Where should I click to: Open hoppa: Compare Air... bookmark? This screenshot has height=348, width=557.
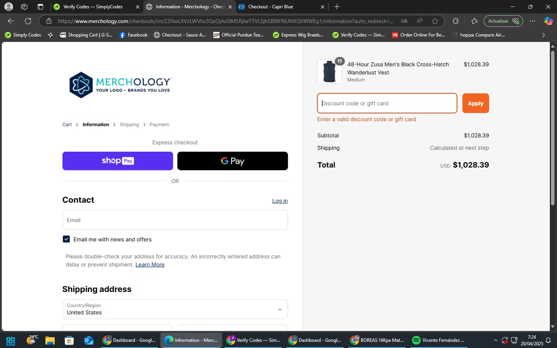click(478, 35)
